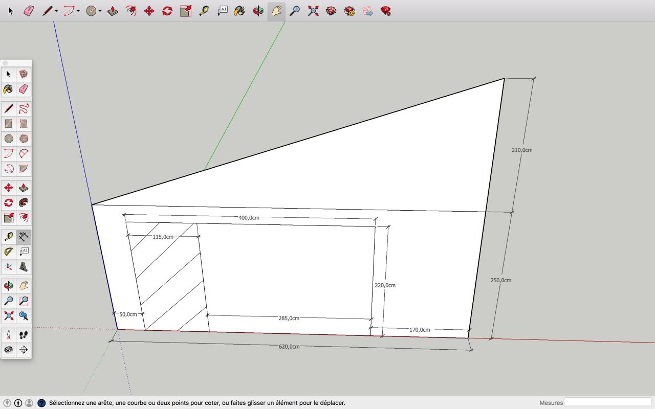The width and height of the screenshot is (655, 409).
Task: Open the Line tool dropdown arrow in top toolbar
Action: pos(56,11)
